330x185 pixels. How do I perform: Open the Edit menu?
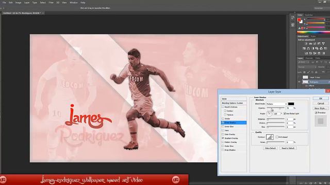tap(10, 3)
